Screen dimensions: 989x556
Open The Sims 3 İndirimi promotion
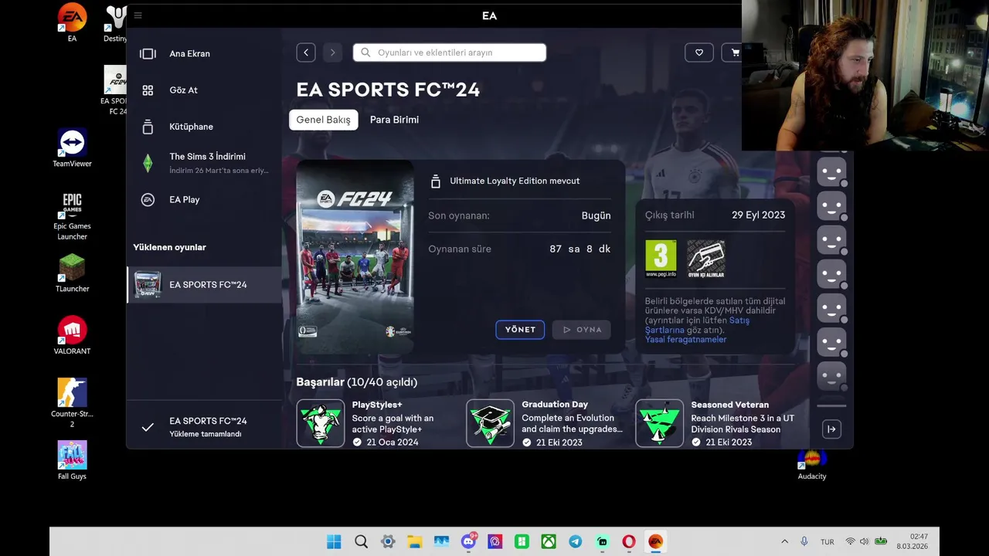pos(204,163)
